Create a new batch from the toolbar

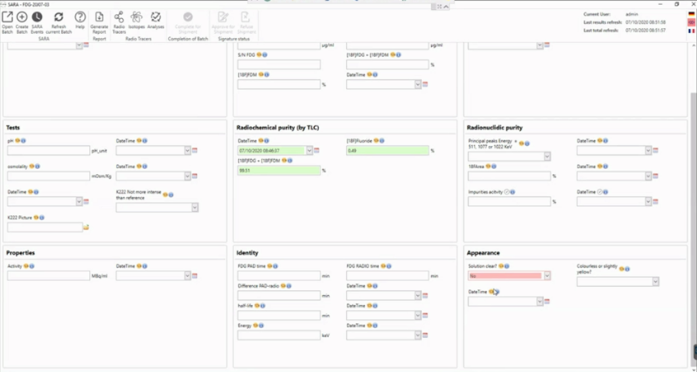pos(22,18)
